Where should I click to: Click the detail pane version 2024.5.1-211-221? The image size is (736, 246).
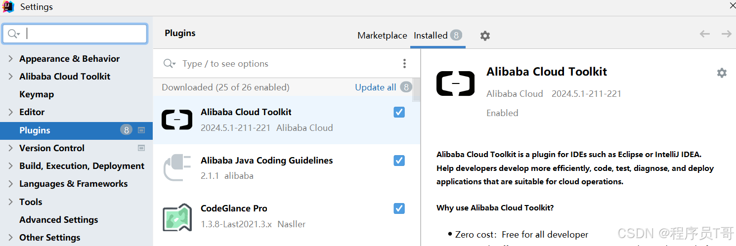click(586, 93)
